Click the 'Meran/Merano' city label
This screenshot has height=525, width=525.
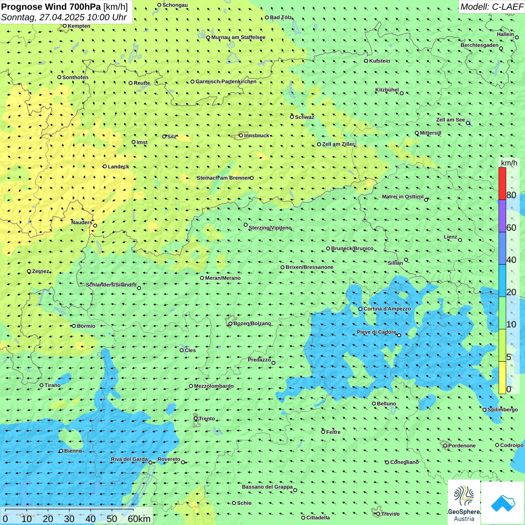223,278
